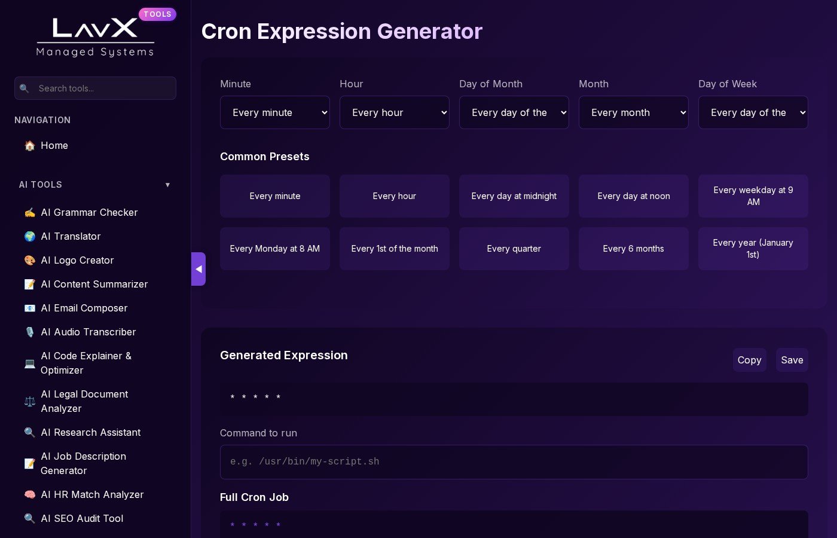This screenshot has height=538, width=837.
Task: Click the brain icon for AI HR Match Analyzer
Action: (x=29, y=495)
